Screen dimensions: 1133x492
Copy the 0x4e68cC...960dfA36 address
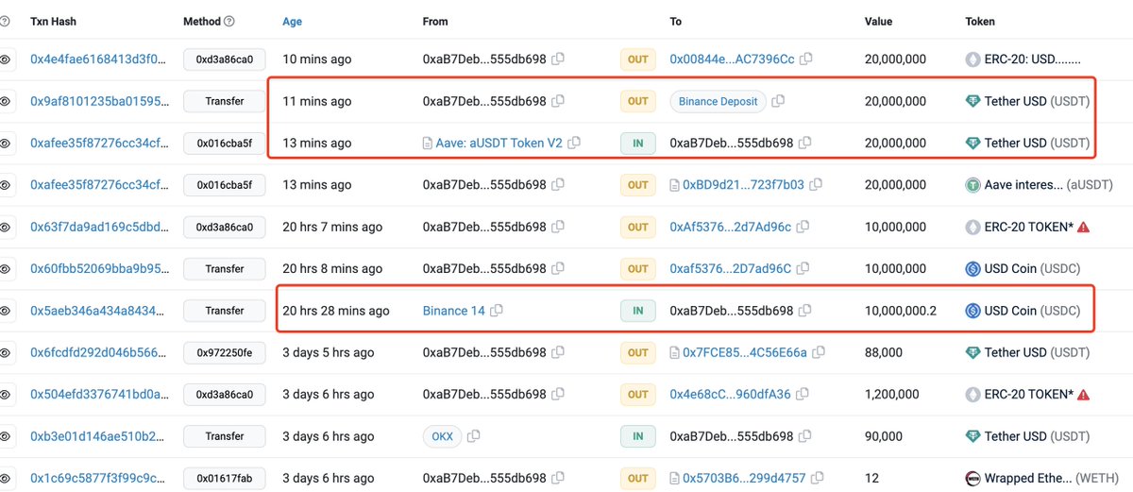click(803, 395)
